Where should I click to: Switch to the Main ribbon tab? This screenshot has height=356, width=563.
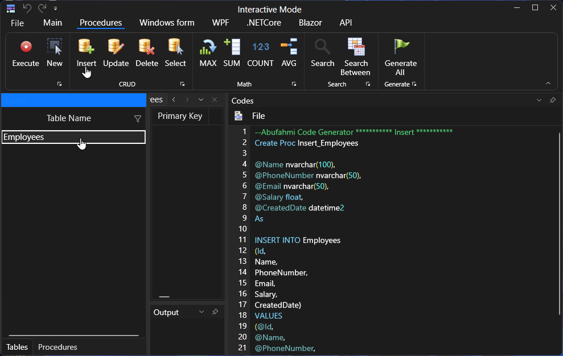53,23
